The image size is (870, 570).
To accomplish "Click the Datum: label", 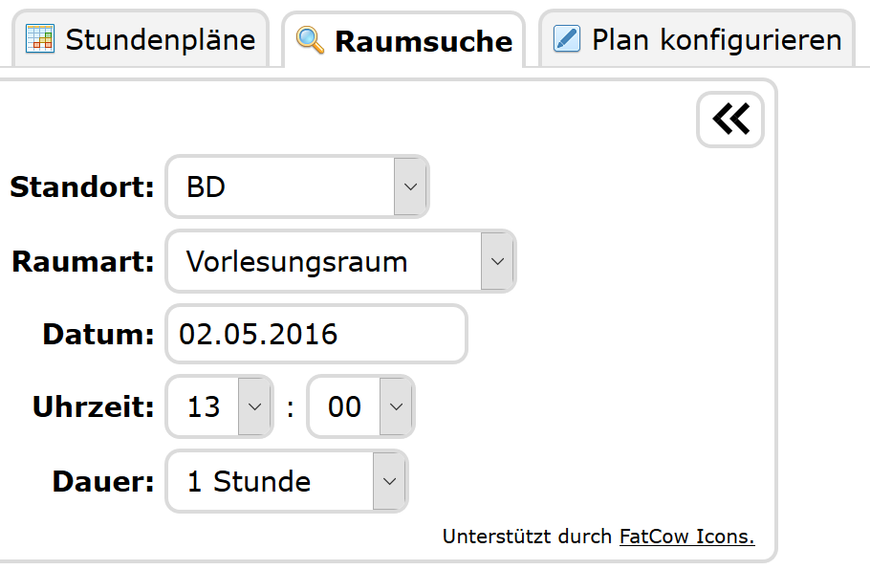I will click(98, 334).
